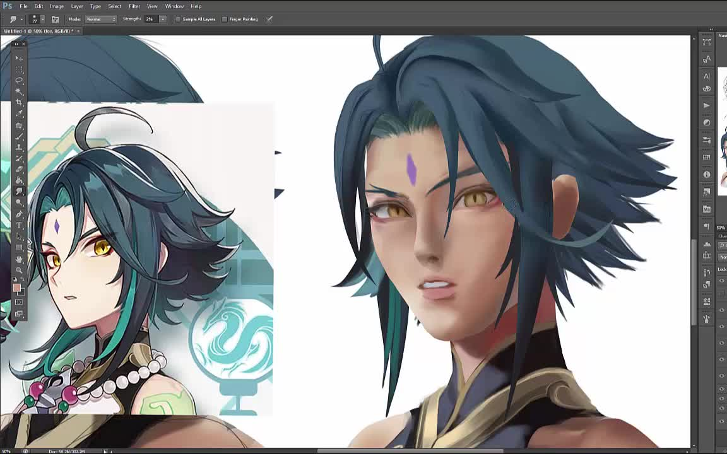Click the foreground color swatch
727x454 pixels.
(16, 288)
